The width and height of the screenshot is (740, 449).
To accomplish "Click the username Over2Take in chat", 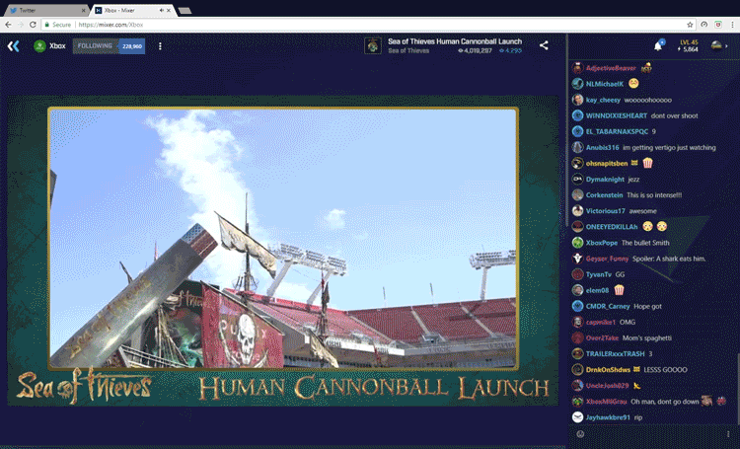I will (602, 338).
